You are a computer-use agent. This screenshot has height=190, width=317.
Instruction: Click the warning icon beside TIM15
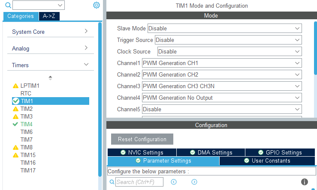(x=15, y=155)
